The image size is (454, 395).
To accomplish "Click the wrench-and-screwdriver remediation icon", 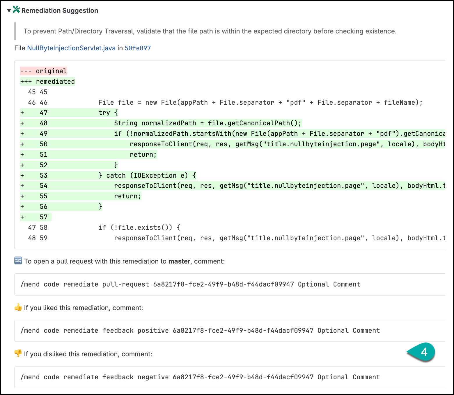I will pyautogui.click(x=16, y=10).
